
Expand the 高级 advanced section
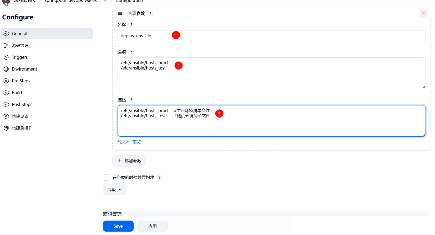(115, 190)
